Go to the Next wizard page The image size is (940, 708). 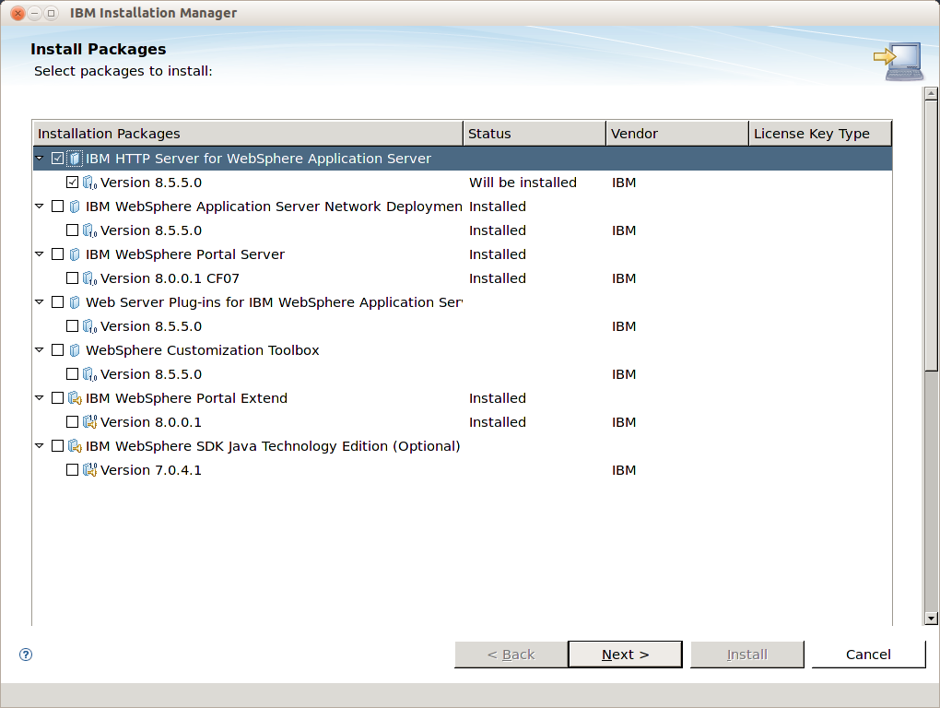point(625,654)
